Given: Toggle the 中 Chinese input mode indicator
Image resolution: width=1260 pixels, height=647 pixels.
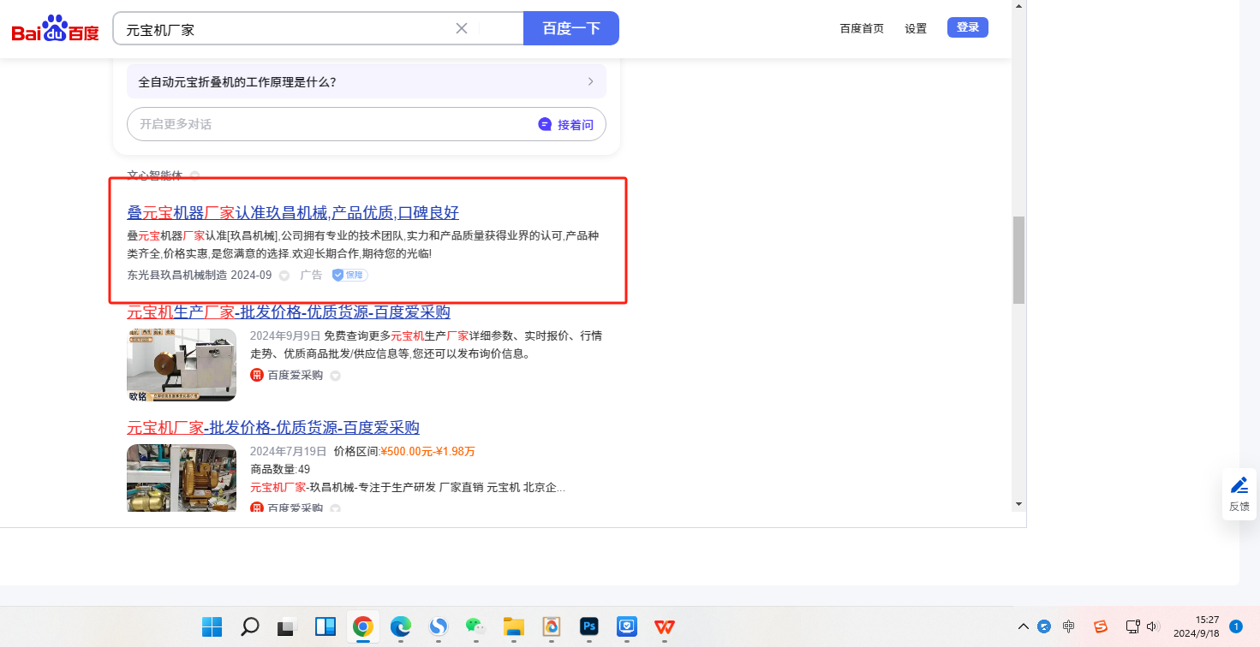Looking at the screenshot, I should [x=1068, y=626].
